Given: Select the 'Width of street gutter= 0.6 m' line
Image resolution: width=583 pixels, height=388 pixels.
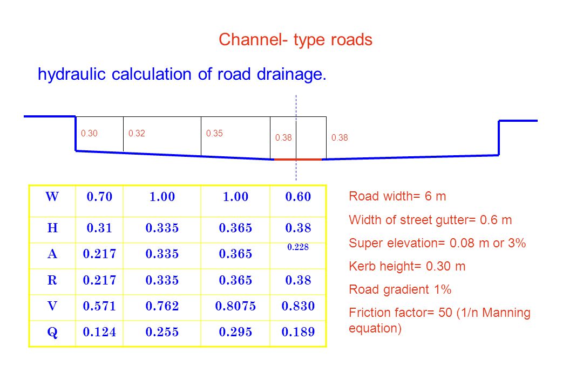Looking at the screenshot, I should click(430, 220).
